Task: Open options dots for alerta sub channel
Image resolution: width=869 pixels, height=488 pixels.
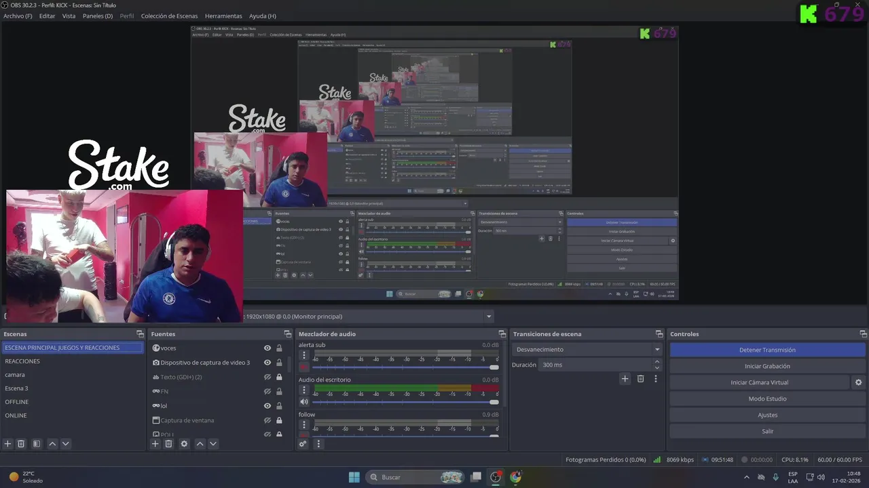Action: [x=304, y=355]
